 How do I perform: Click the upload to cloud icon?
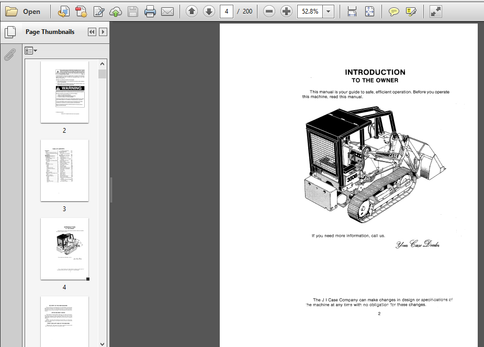tap(116, 11)
